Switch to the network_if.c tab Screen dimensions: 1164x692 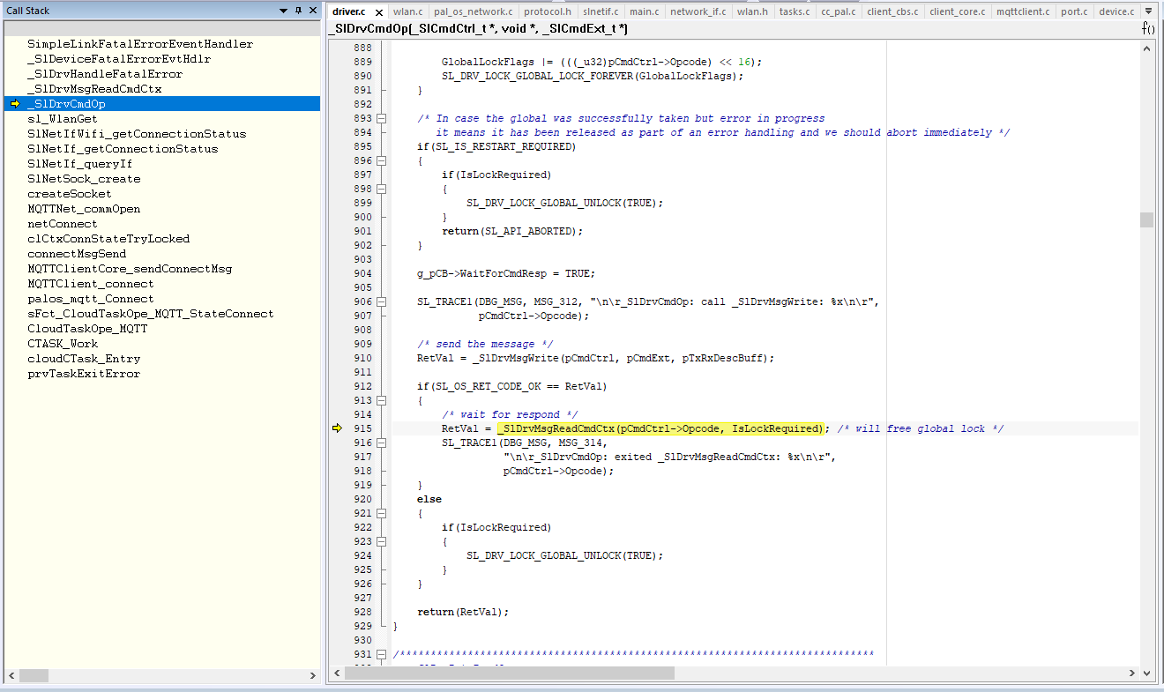coord(698,11)
